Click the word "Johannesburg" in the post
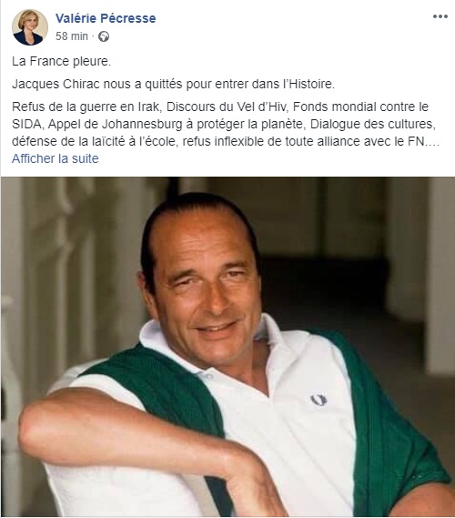The height and width of the screenshot is (518, 455). coord(142,124)
